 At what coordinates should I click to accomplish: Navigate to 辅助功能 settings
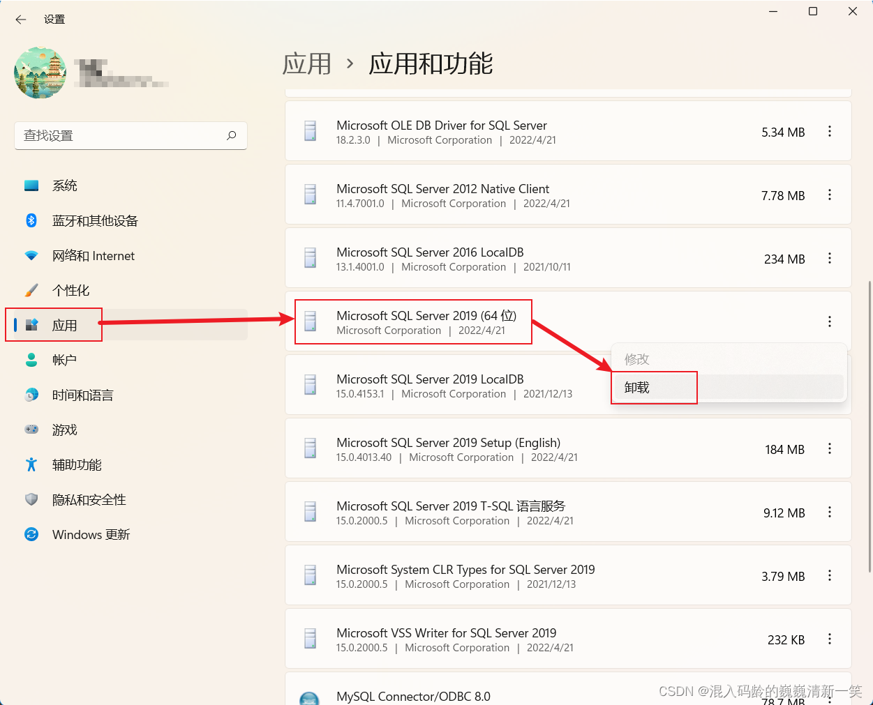[131, 464]
